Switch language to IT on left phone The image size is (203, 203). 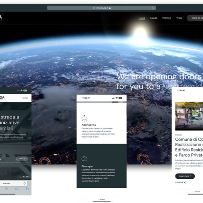pyautogui.click(x=24, y=177)
